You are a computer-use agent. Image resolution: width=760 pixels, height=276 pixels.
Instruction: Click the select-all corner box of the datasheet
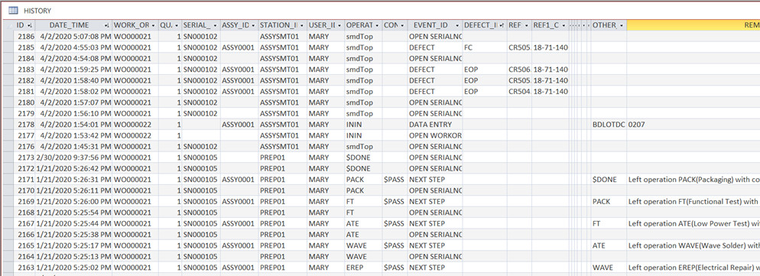pos(8,25)
